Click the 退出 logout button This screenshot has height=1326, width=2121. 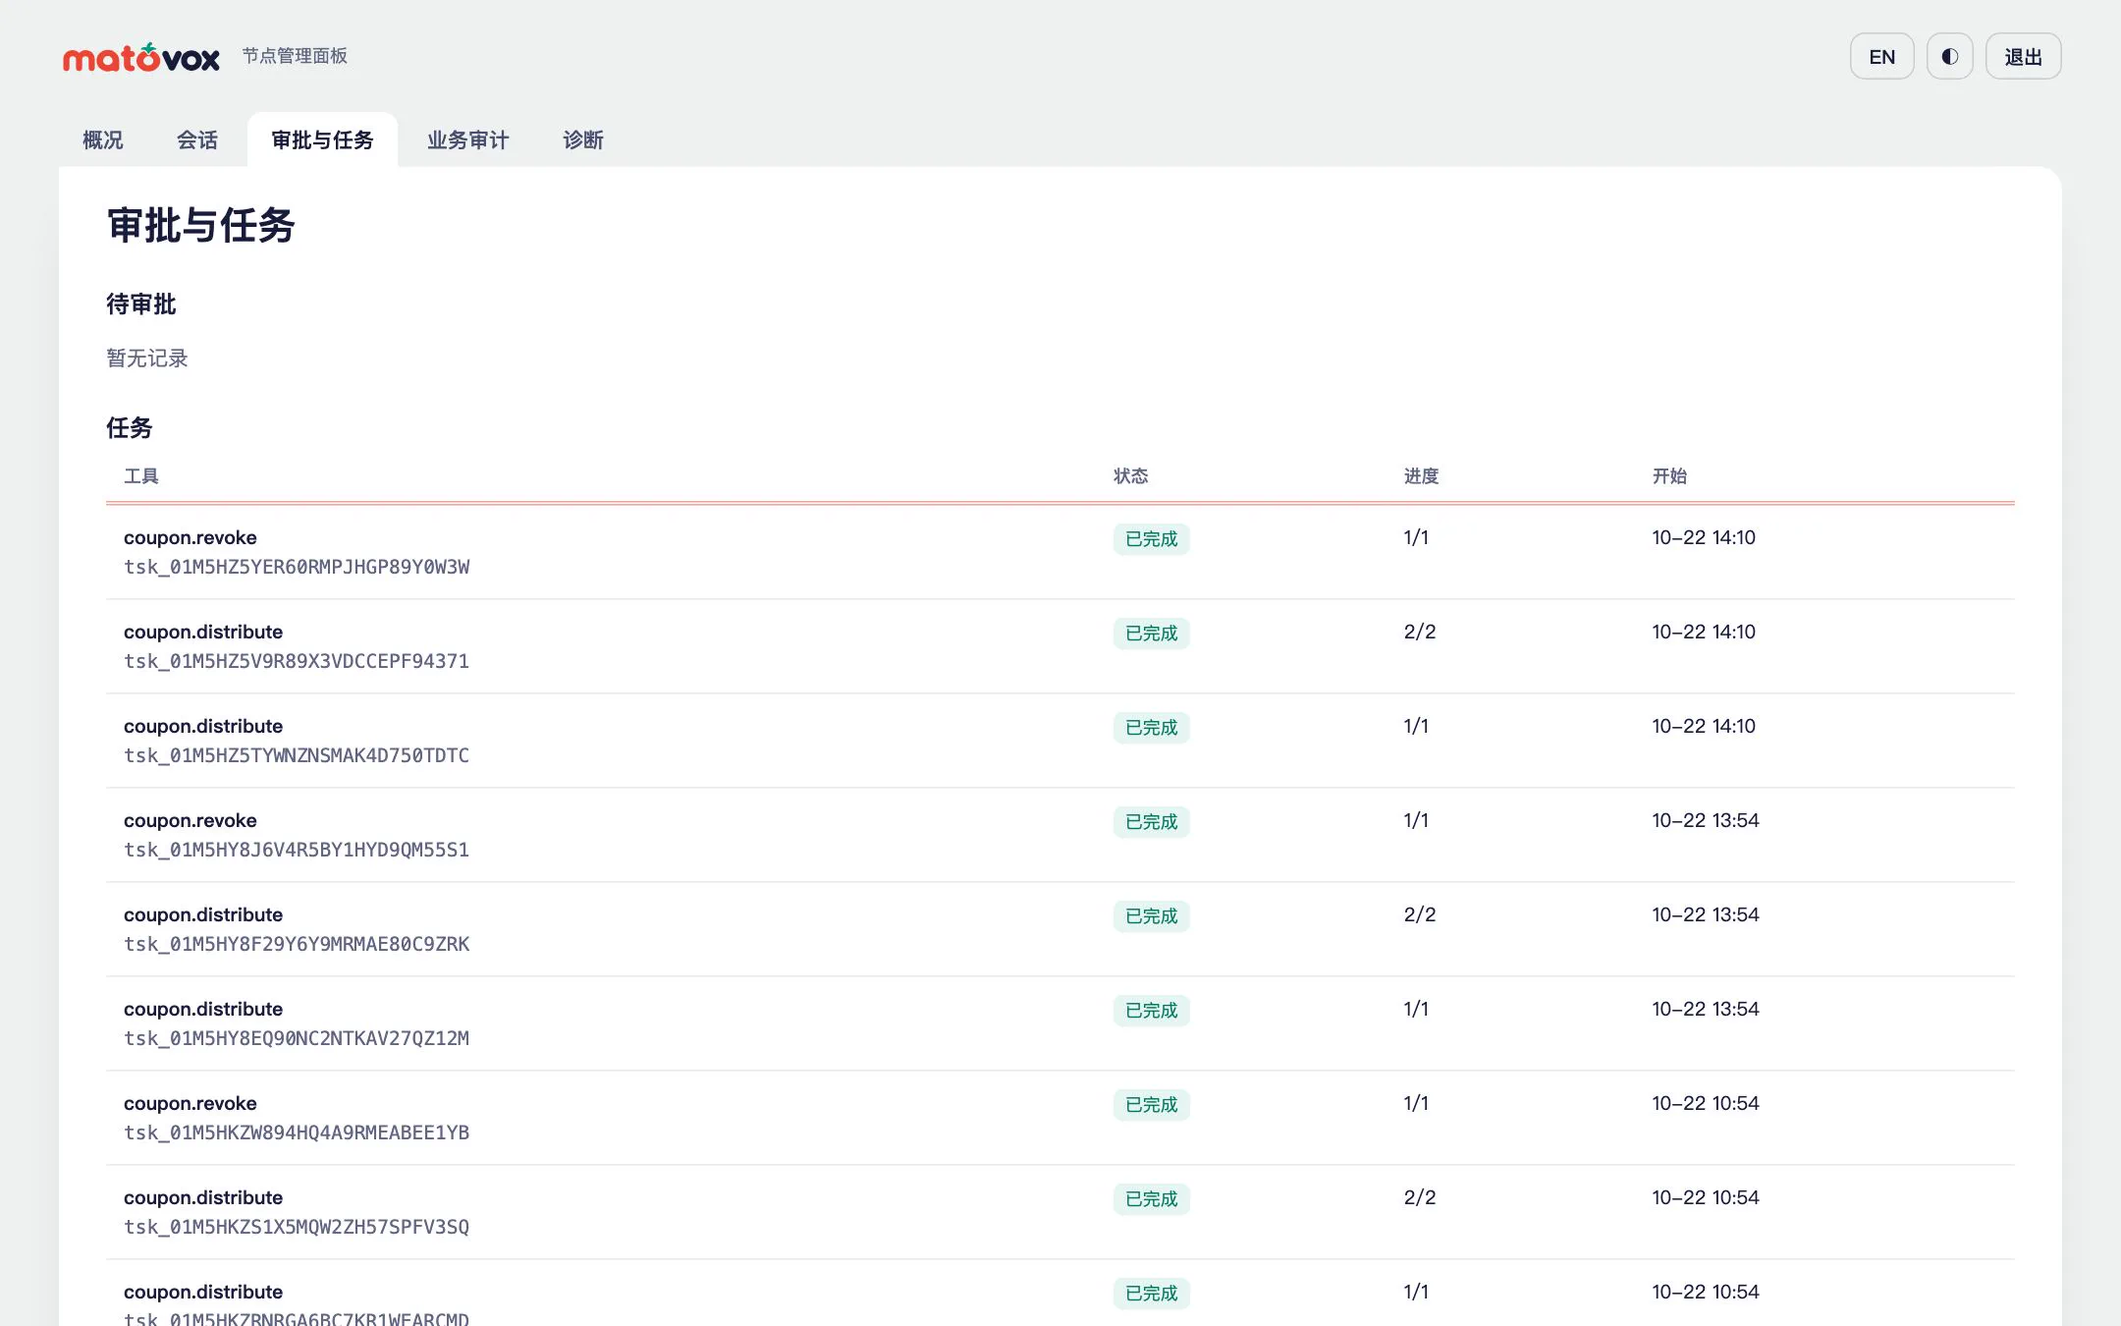(x=2023, y=56)
